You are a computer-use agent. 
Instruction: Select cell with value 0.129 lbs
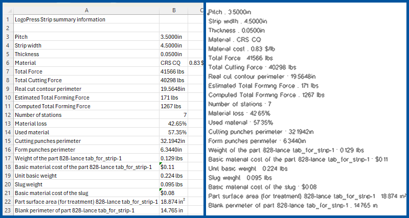pyautogui.click(x=174, y=158)
